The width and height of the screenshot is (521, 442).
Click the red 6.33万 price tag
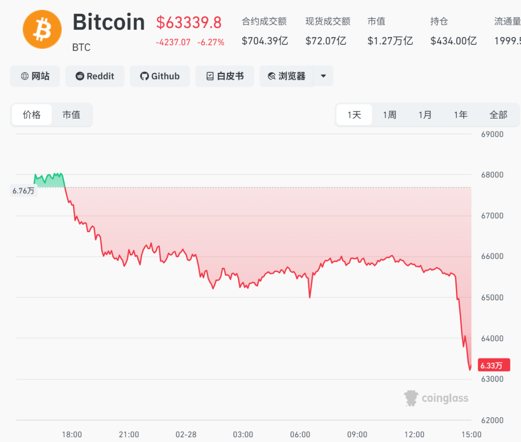(494, 365)
